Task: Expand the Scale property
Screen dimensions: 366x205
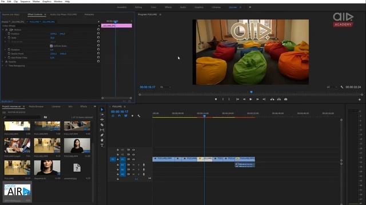Action: point(5,38)
